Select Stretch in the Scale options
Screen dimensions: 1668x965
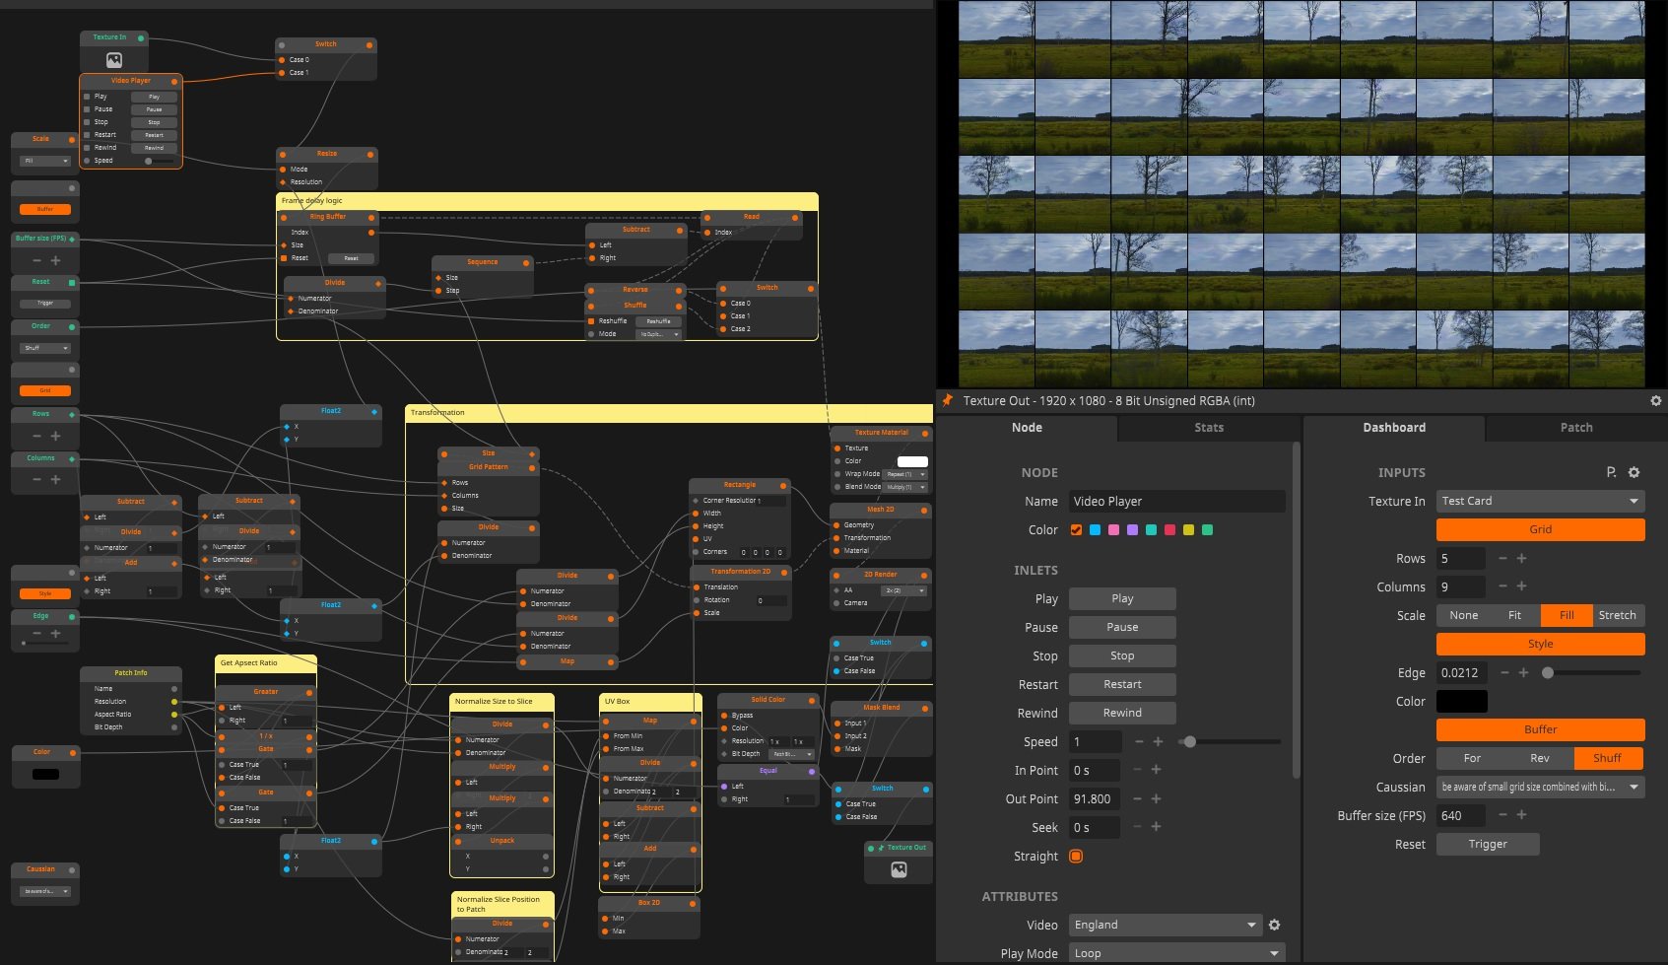tap(1617, 615)
